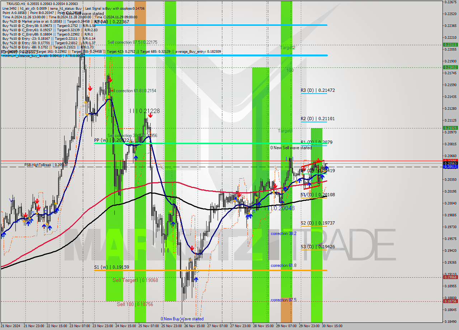459x330 pixels.
Task: Select the '0 New Buy Wave started' label
Action: pyautogui.click(x=182, y=319)
